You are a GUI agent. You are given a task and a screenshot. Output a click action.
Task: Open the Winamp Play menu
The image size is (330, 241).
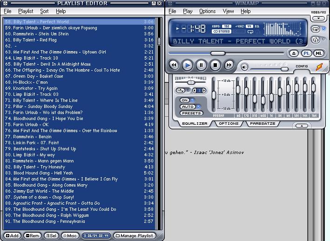[188, 11]
